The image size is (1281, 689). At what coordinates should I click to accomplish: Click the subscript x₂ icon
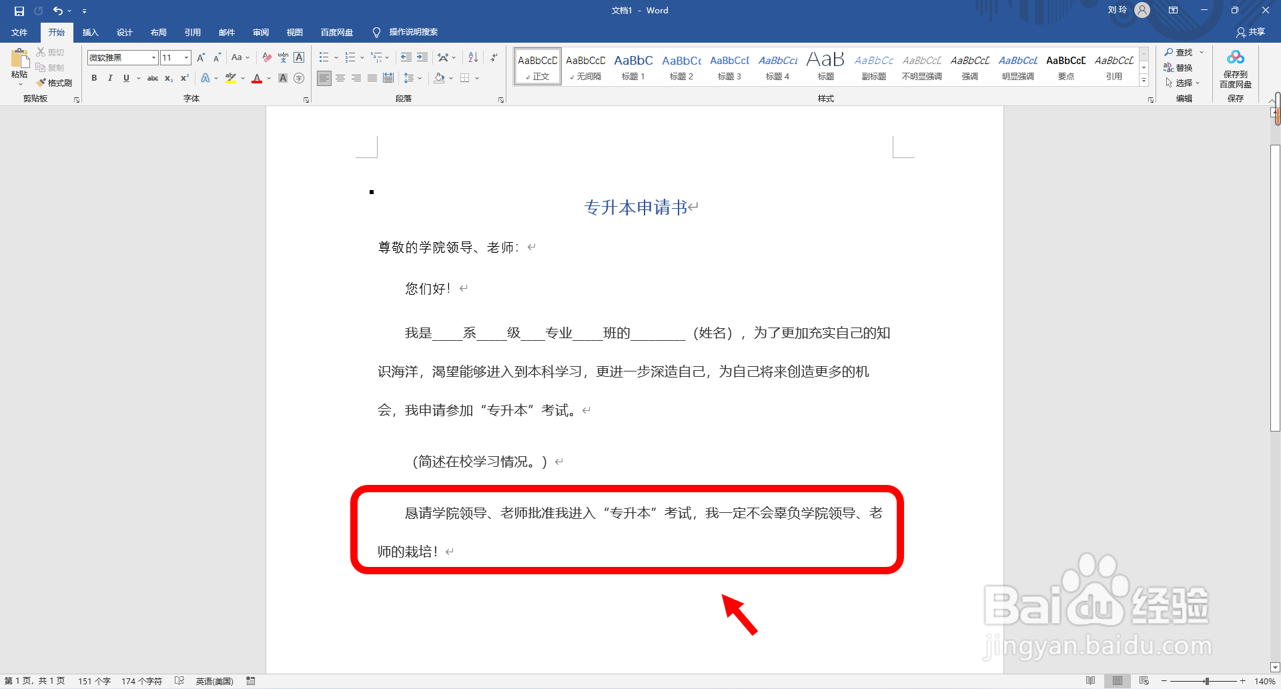click(169, 78)
